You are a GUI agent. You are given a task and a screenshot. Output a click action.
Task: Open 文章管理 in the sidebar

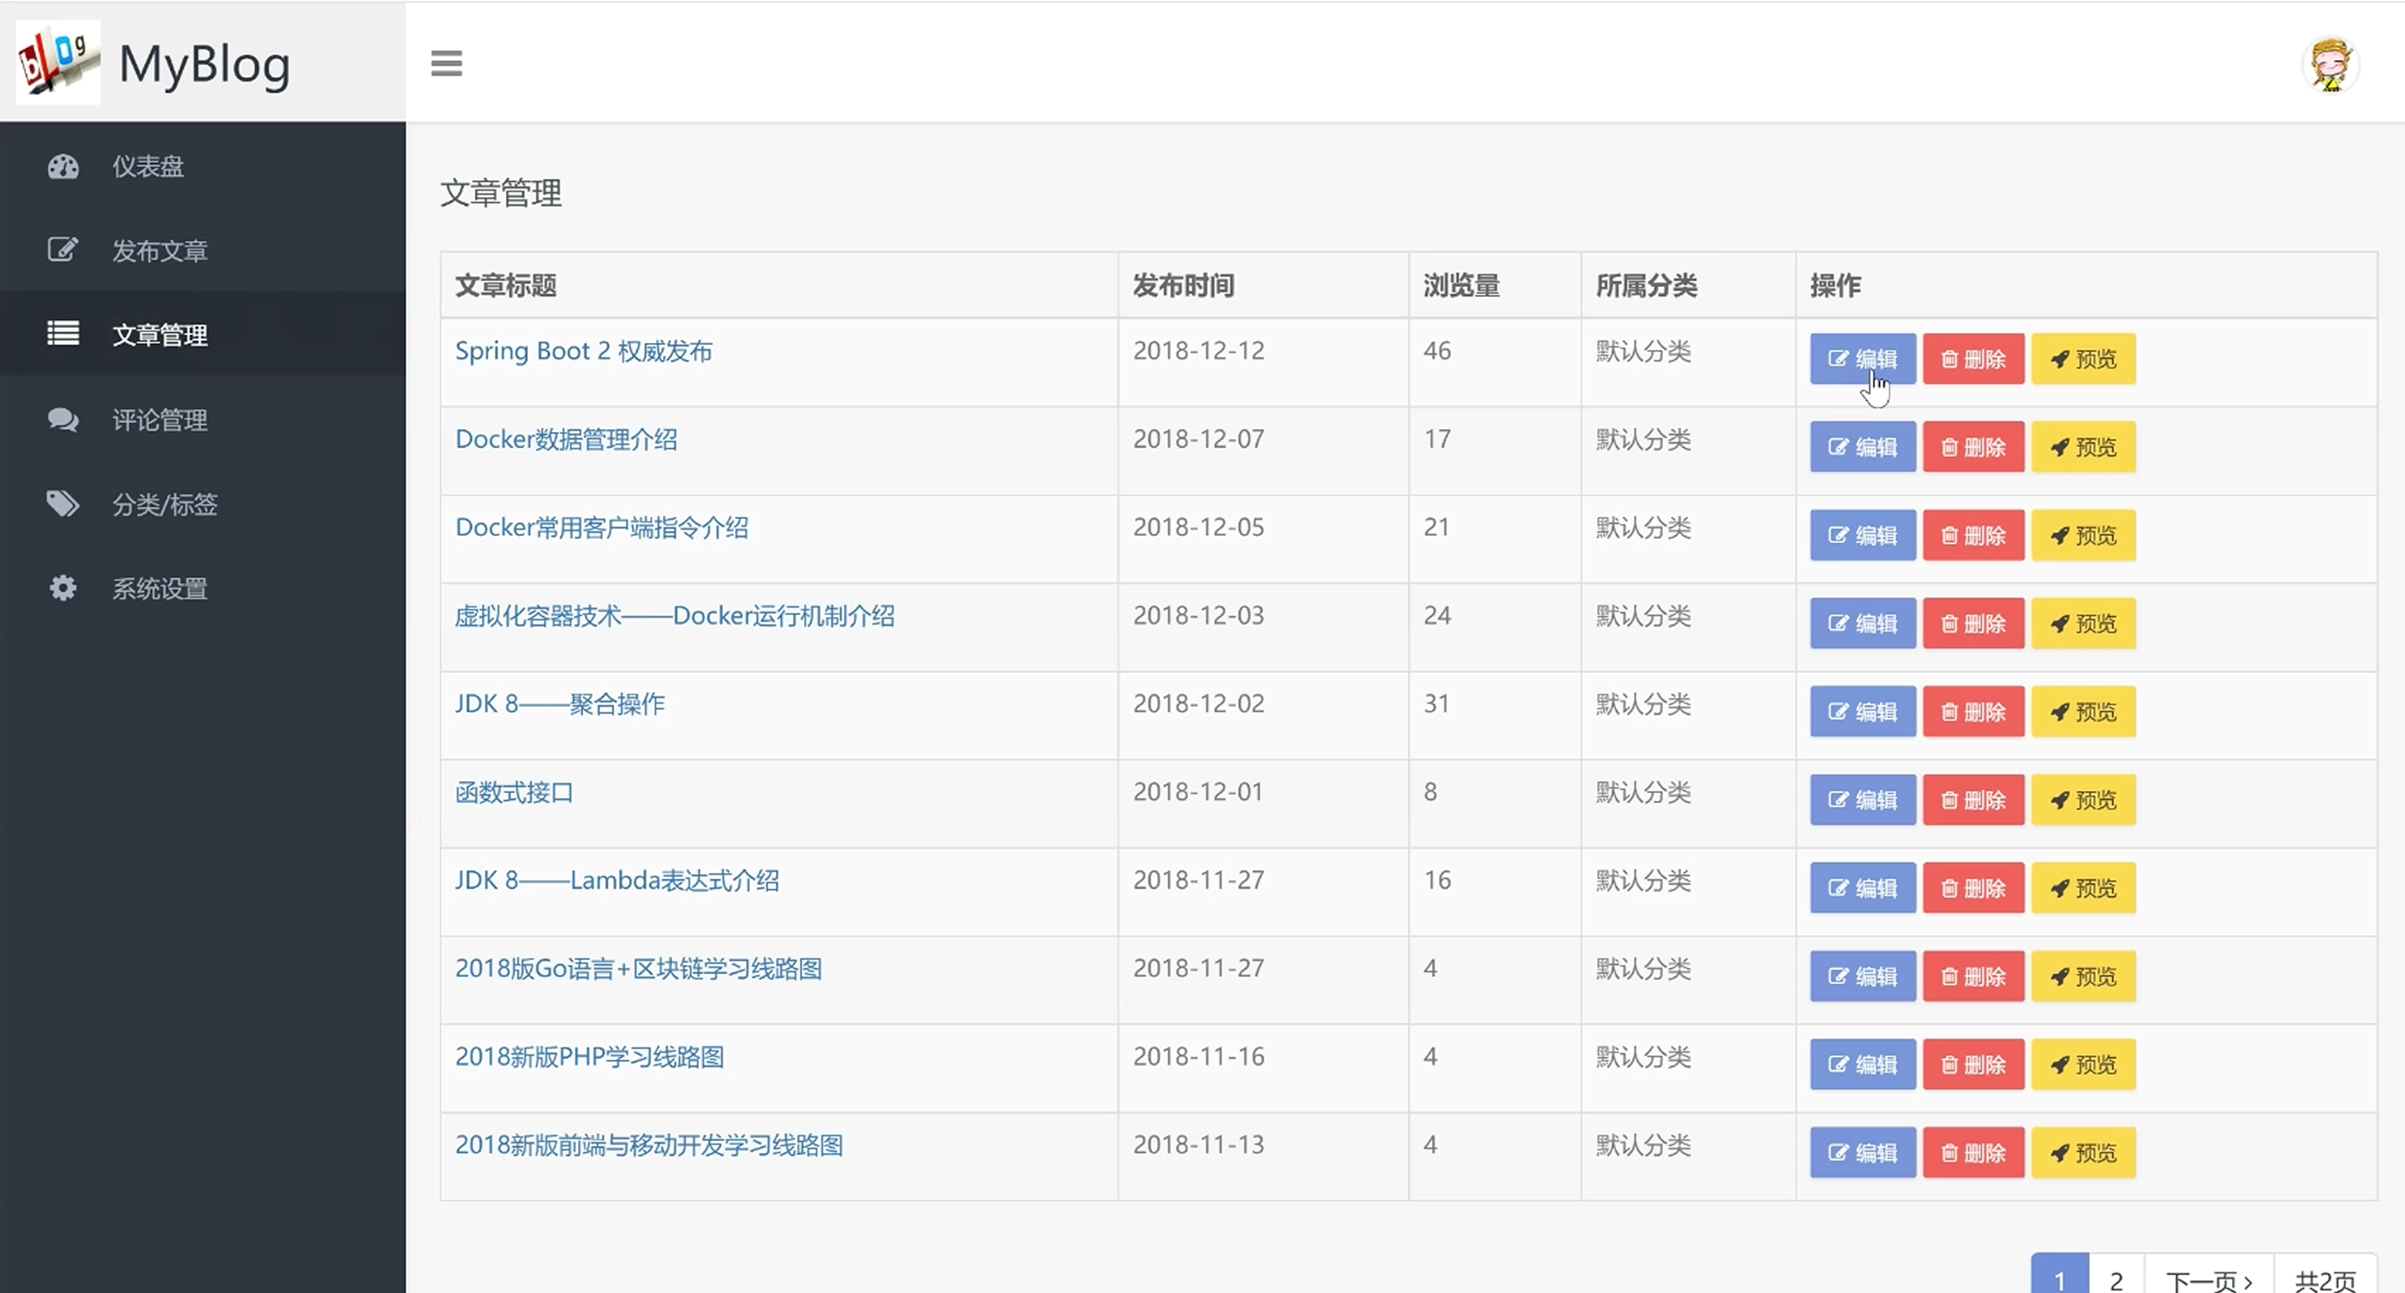tap(159, 334)
